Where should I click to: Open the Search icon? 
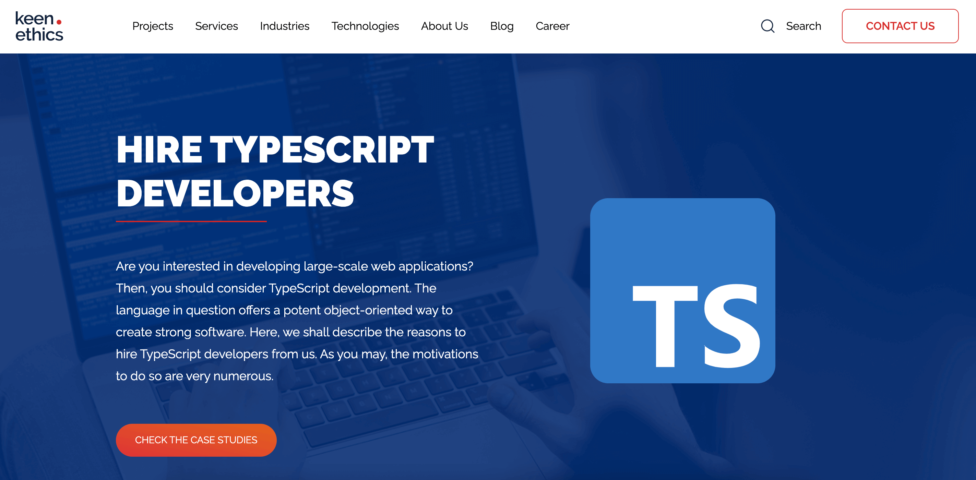click(766, 26)
